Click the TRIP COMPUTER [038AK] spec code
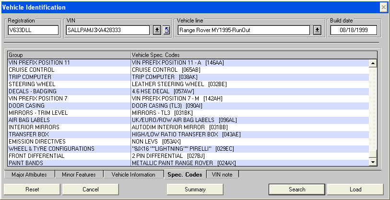 click(165, 77)
